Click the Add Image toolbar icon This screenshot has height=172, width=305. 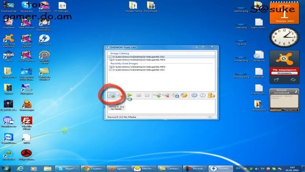[x=112, y=95]
